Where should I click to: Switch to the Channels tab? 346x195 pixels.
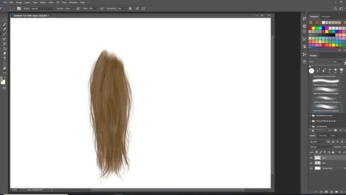323,135
